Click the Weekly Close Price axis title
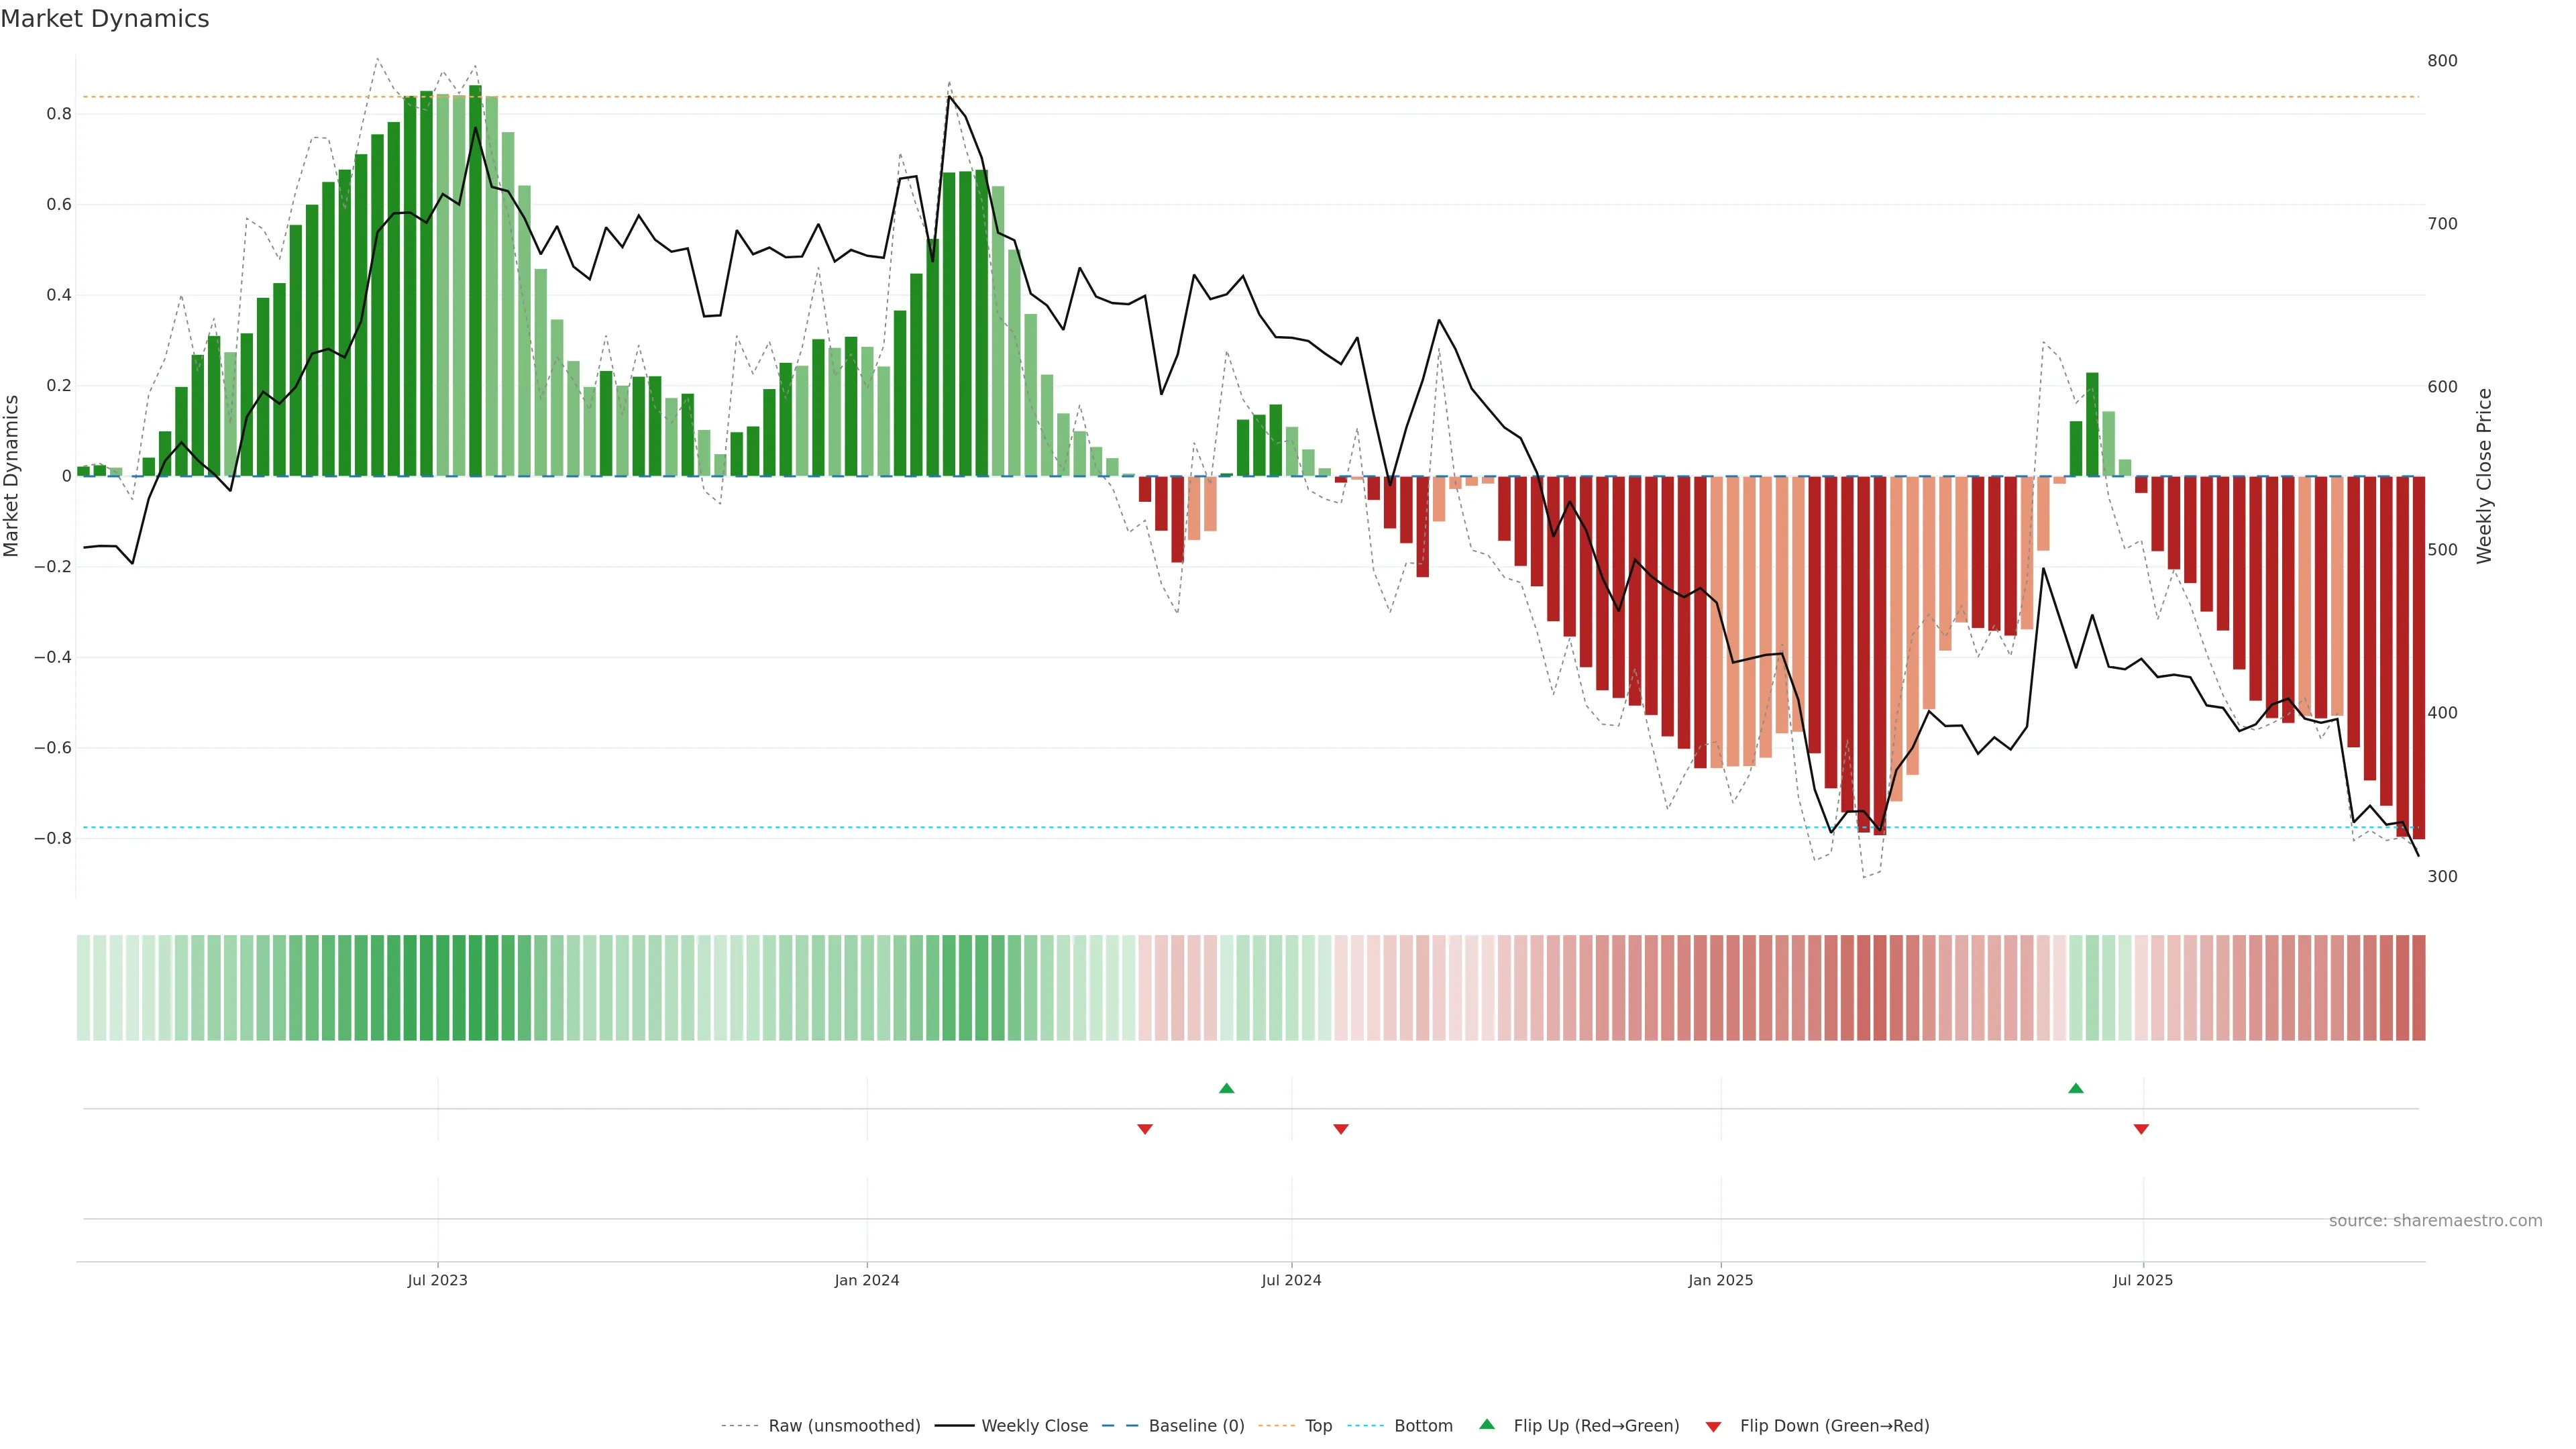2576x1449 pixels. pos(2484,476)
